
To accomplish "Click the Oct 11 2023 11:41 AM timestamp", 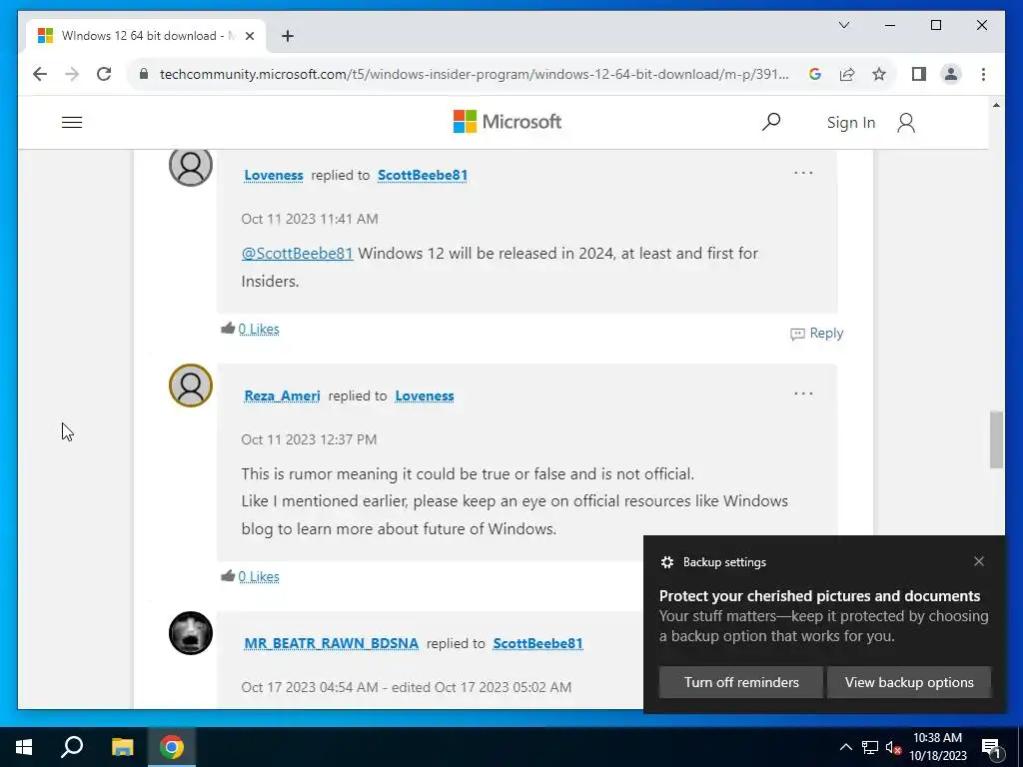I will tap(310, 219).
